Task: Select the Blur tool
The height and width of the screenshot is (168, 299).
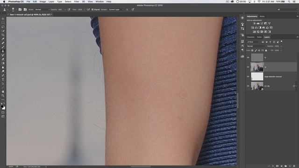Action: click(x=3, y=67)
